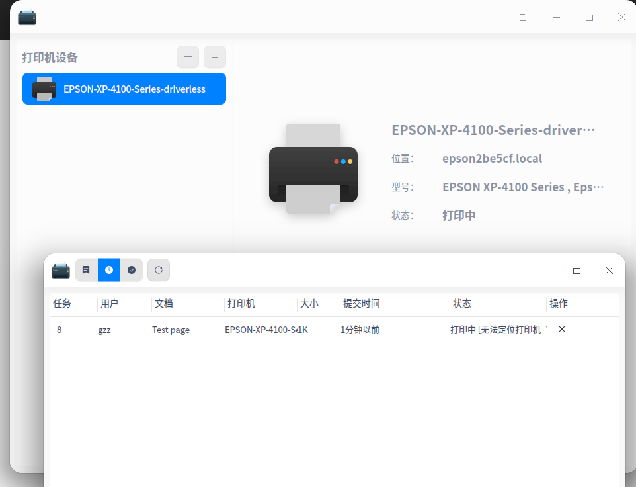Add a new printer with plus button

click(x=188, y=57)
